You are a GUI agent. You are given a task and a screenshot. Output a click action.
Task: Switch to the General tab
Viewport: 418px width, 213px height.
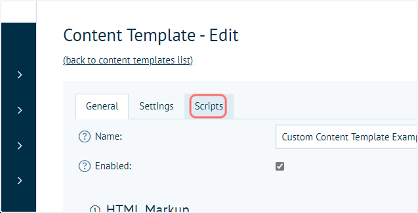(102, 106)
